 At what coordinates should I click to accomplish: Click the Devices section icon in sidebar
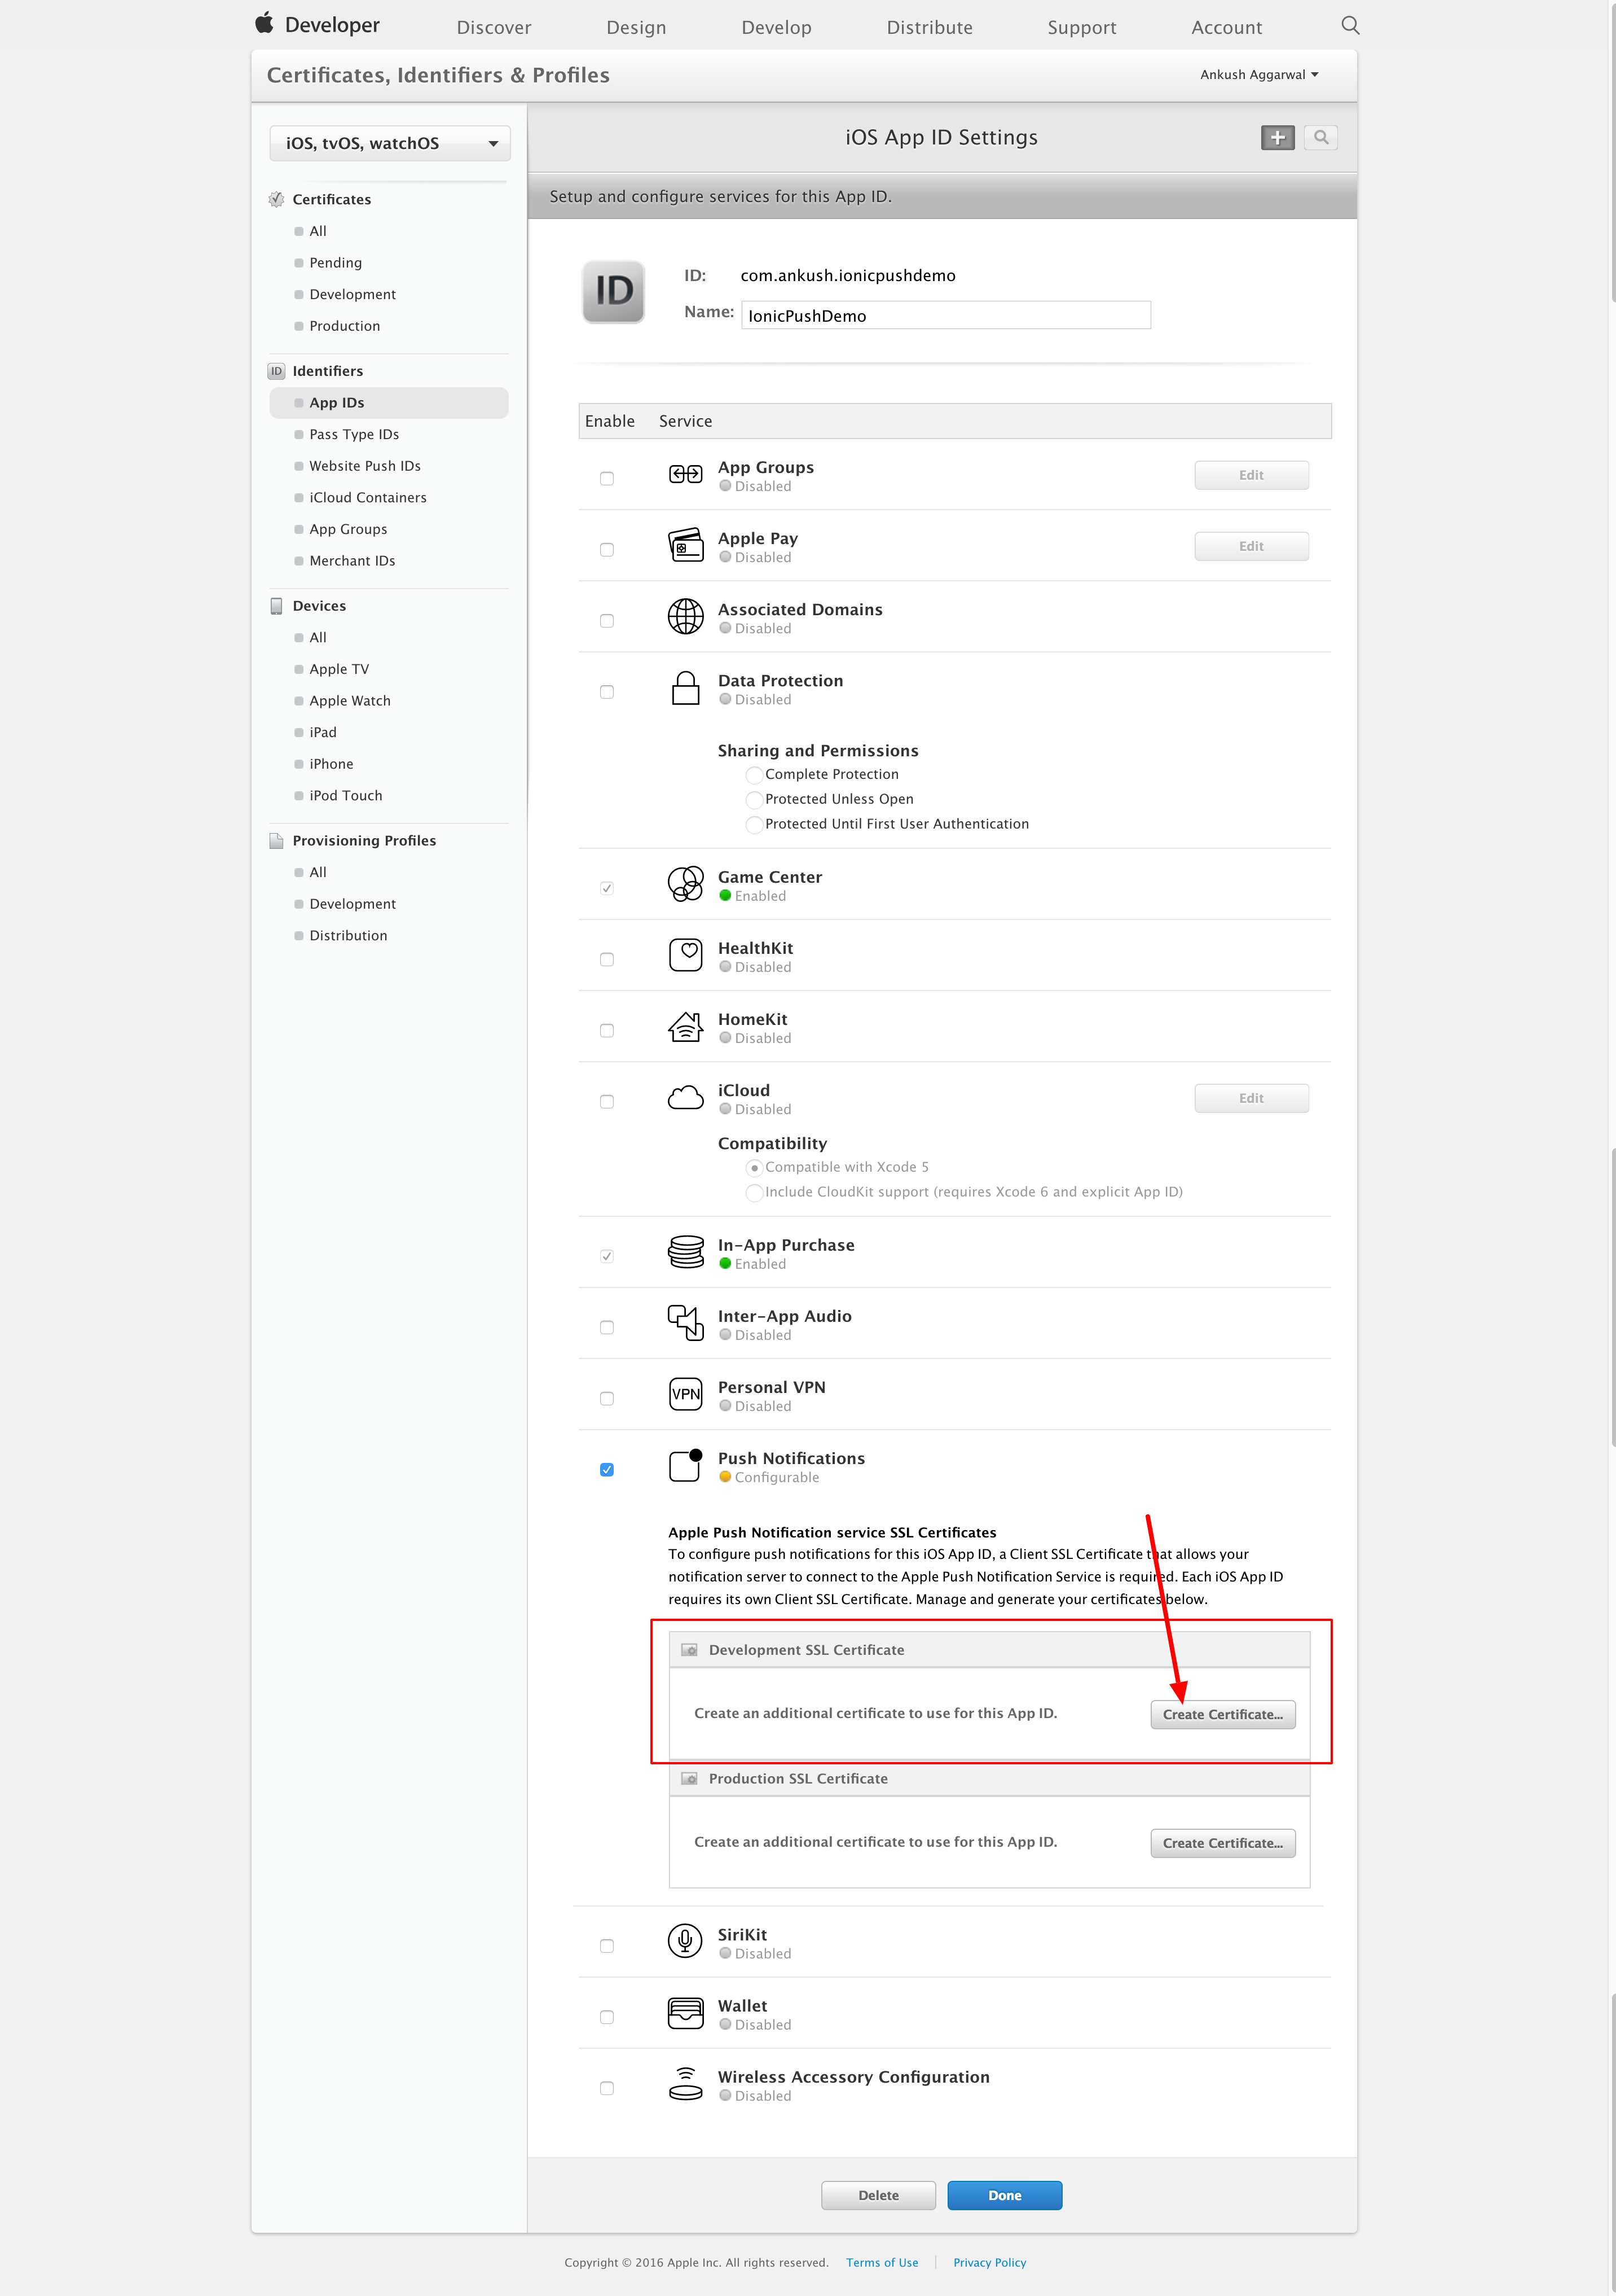277,606
